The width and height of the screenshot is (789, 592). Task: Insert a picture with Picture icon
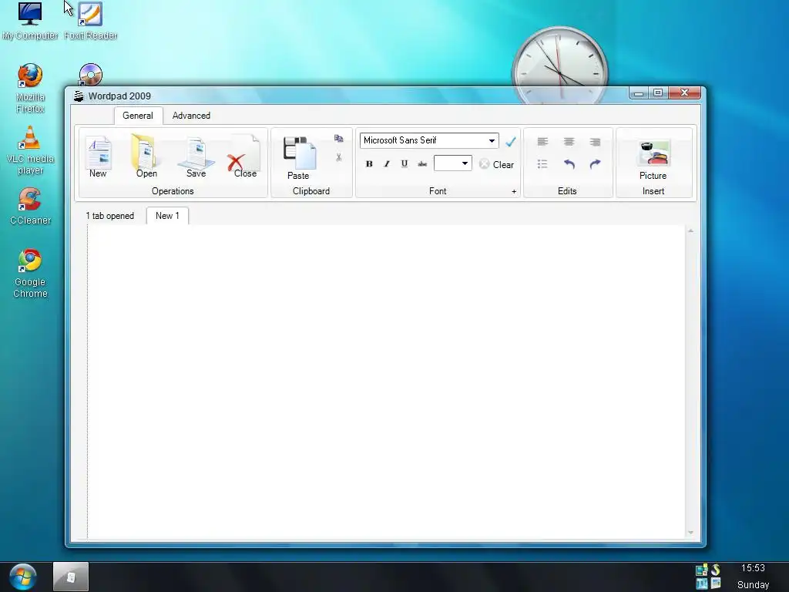coord(653,160)
